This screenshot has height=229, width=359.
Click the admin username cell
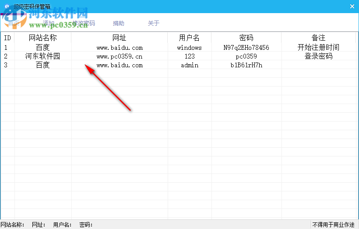[190, 66]
